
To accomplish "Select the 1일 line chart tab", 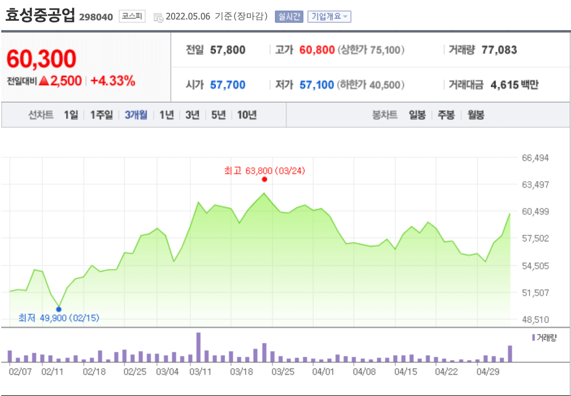I will [71, 115].
